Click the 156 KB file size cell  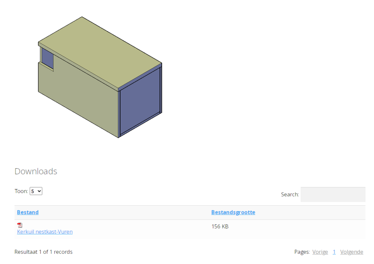pos(220,226)
